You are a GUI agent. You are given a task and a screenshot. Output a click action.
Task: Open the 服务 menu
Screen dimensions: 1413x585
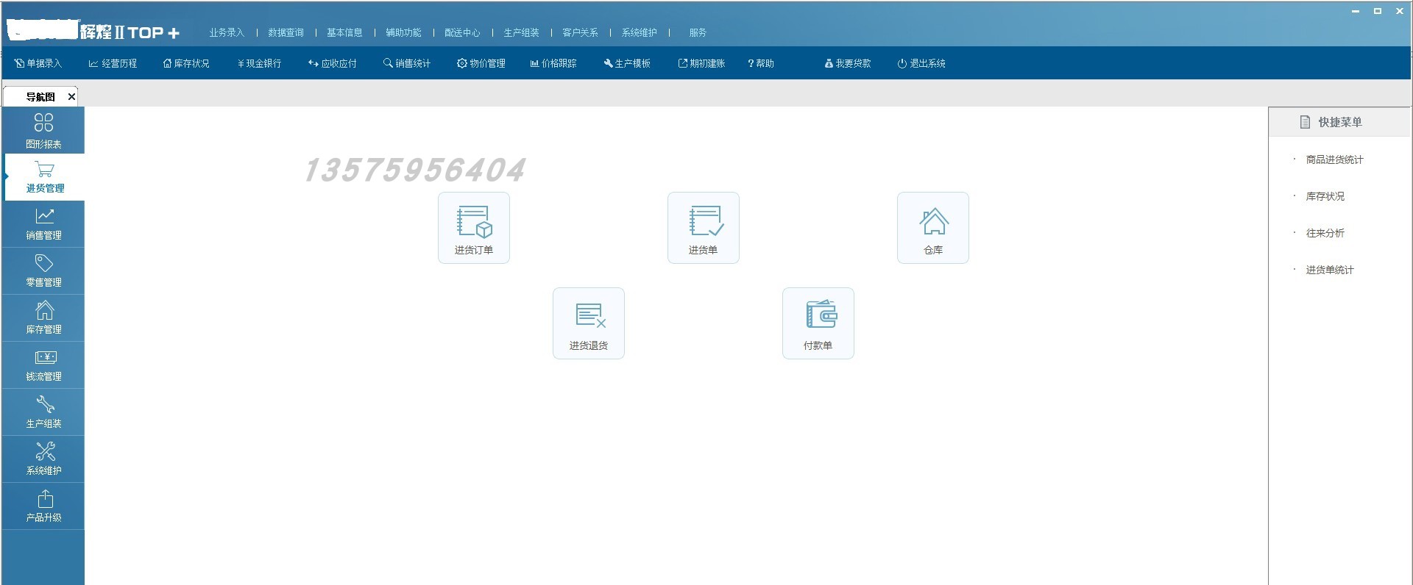(x=698, y=33)
